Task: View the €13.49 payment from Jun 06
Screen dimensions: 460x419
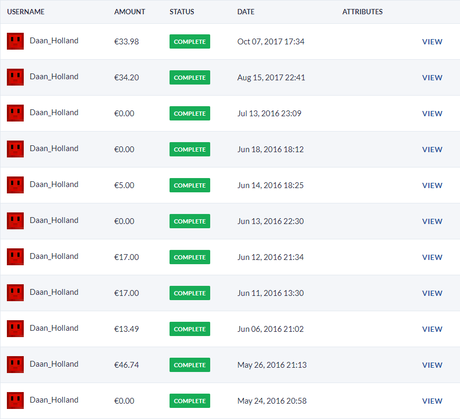Action: point(432,329)
